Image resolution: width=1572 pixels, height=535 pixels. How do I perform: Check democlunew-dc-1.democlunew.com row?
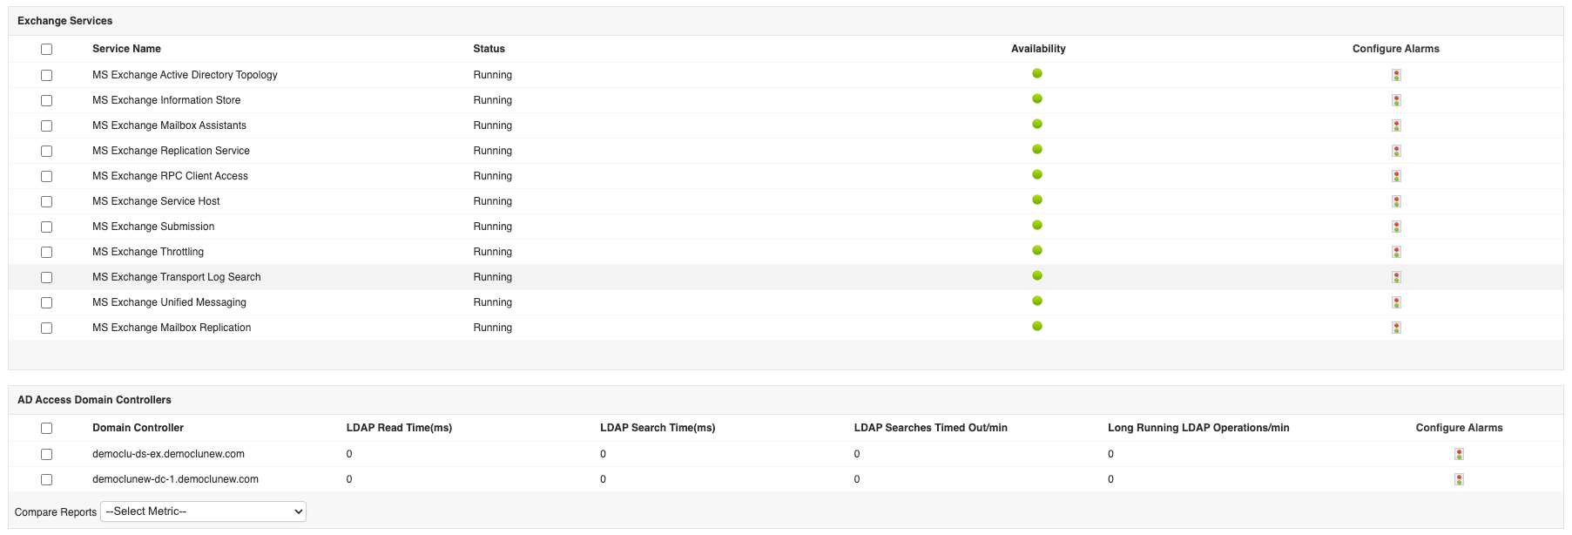pos(46,480)
